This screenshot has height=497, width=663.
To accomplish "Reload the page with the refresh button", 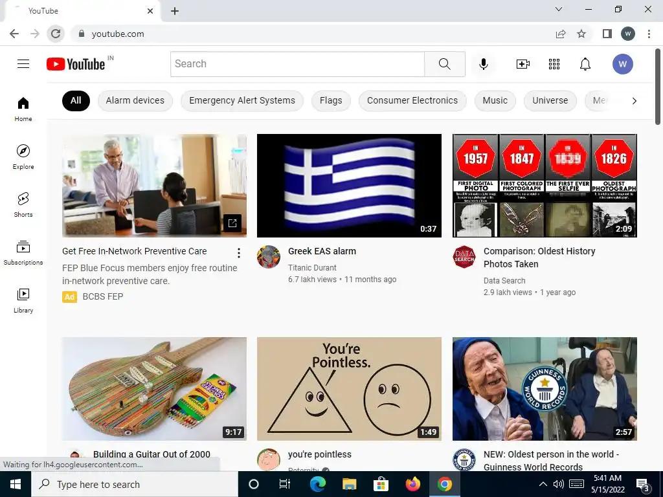I will pyautogui.click(x=56, y=34).
